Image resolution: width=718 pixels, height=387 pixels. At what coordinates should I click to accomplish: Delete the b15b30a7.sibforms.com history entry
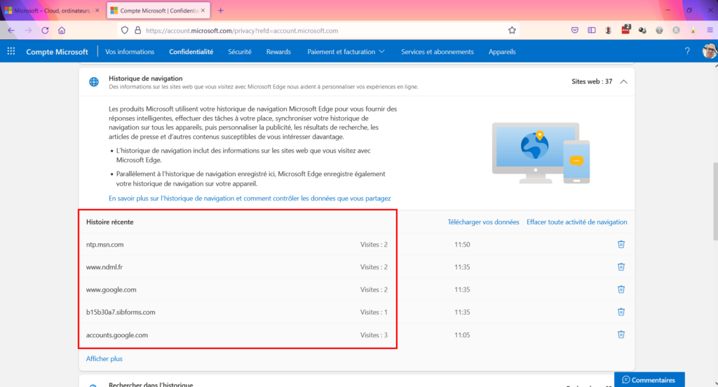point(621,312)
